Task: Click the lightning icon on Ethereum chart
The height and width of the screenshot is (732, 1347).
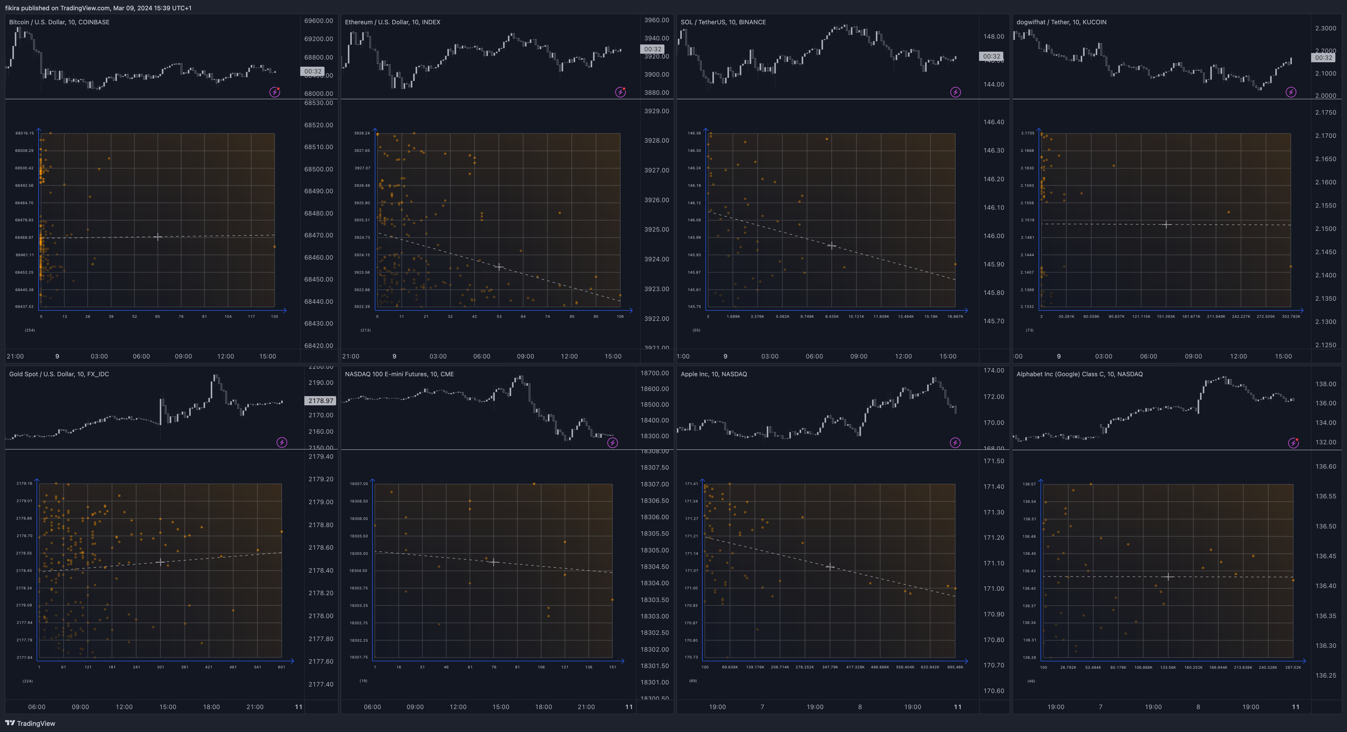Action: (x=620, y=93)
